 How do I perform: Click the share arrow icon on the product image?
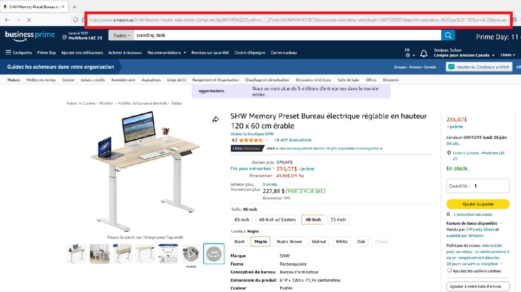[x=215, y=119]
